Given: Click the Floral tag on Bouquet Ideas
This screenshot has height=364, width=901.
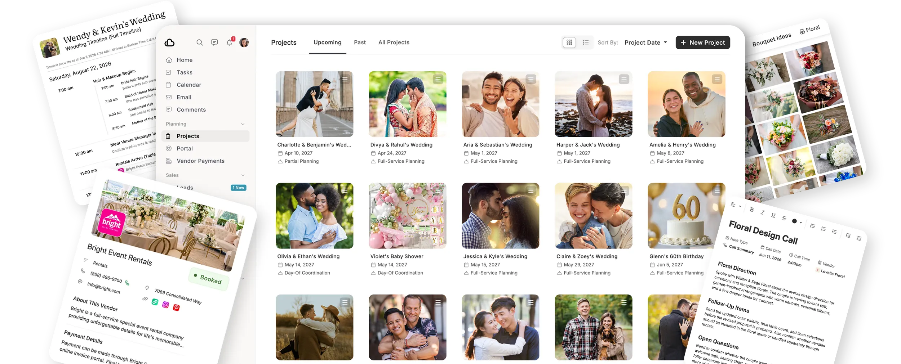Looking at the screenshot, I should tap(809, 30).
